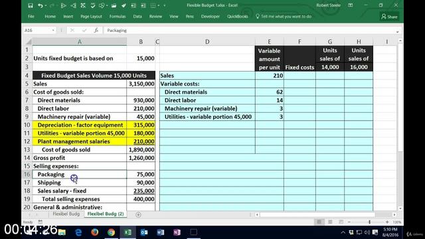Open Firefox from the Windows taskbar
425x239 pixels.
point(94,232)
